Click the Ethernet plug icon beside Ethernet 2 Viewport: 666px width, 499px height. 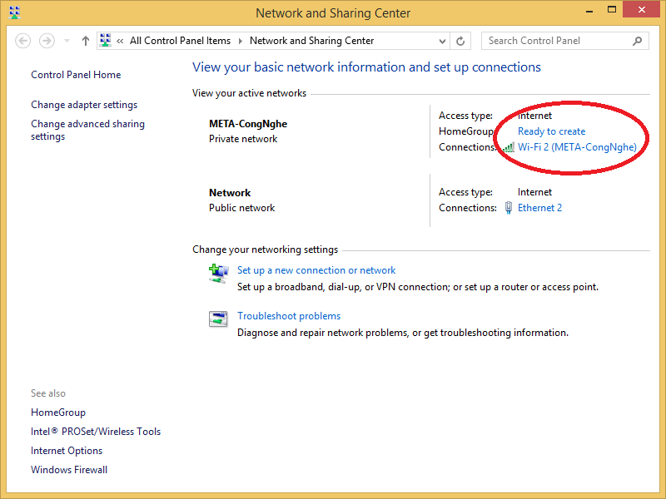point(509,207)
